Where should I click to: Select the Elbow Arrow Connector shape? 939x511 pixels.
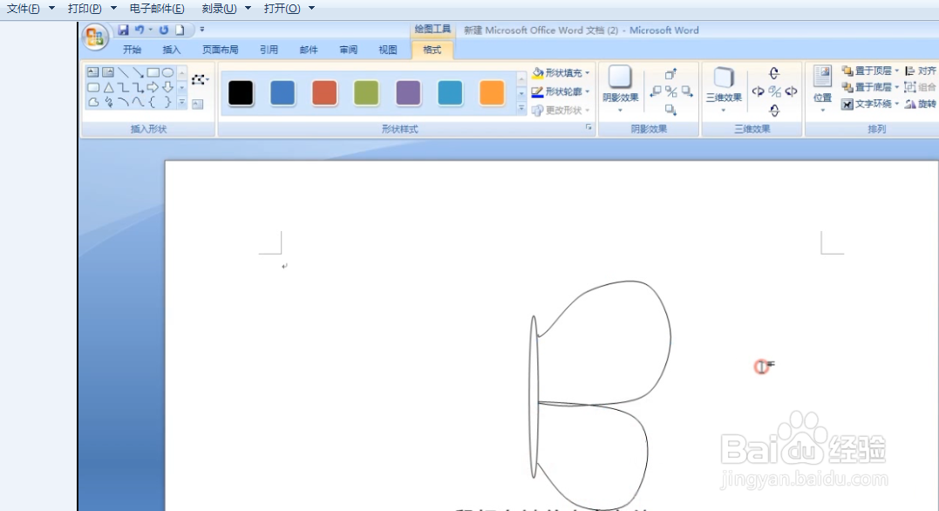coord(138,87)
